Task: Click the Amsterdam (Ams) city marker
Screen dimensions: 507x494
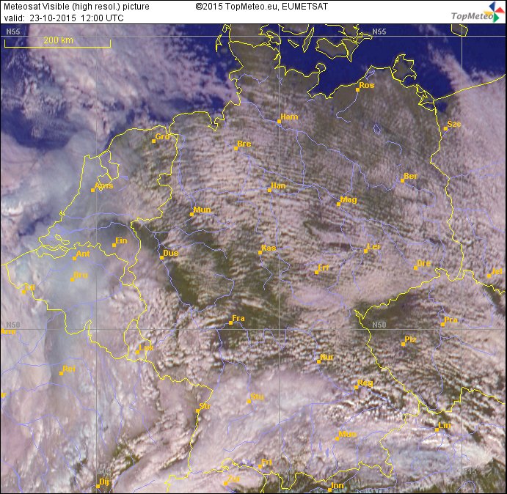Action: coord(93,190)
